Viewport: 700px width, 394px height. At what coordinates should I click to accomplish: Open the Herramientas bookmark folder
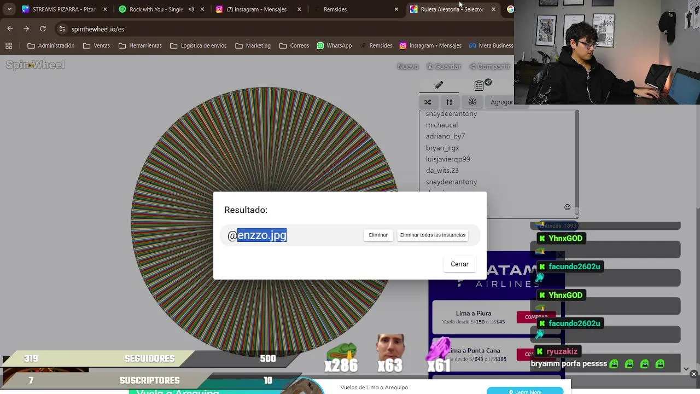click(140, 45)
